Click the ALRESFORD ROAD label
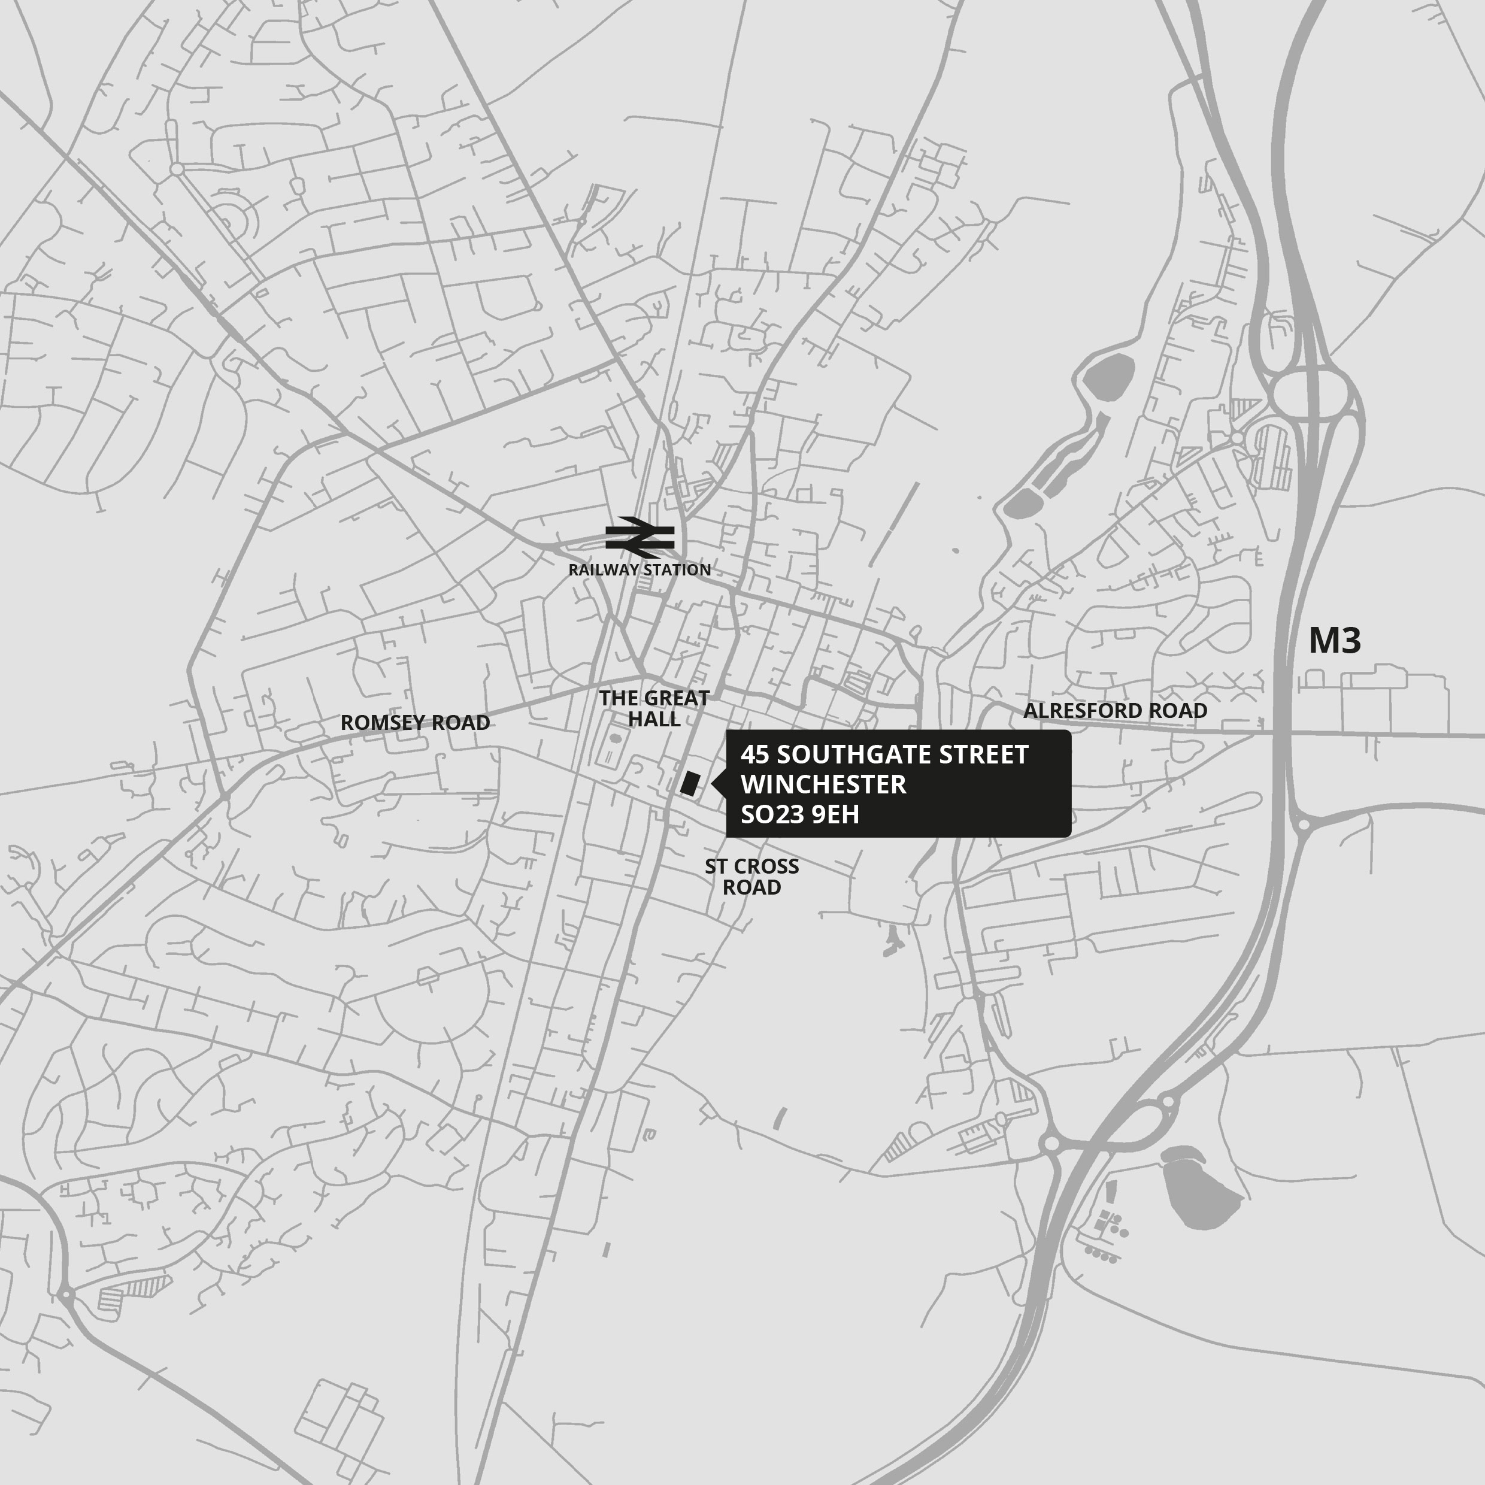This screenshot has height=1485, width=1485. pyautogui.click(x=1116, y=711)
